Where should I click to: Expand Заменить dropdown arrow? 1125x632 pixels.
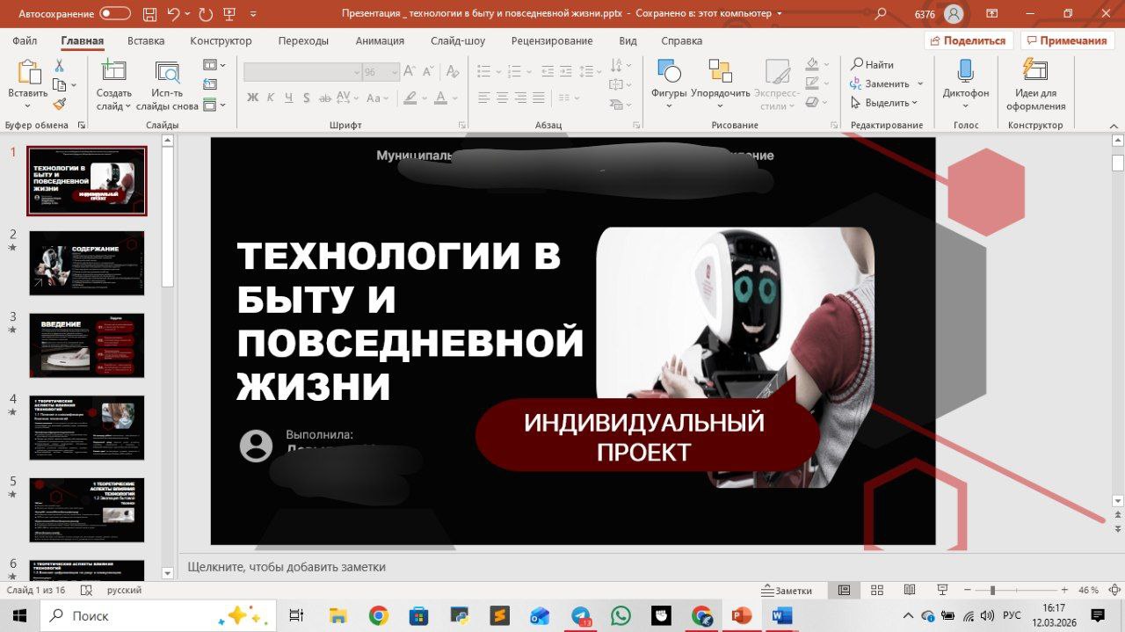coord(920,84)
